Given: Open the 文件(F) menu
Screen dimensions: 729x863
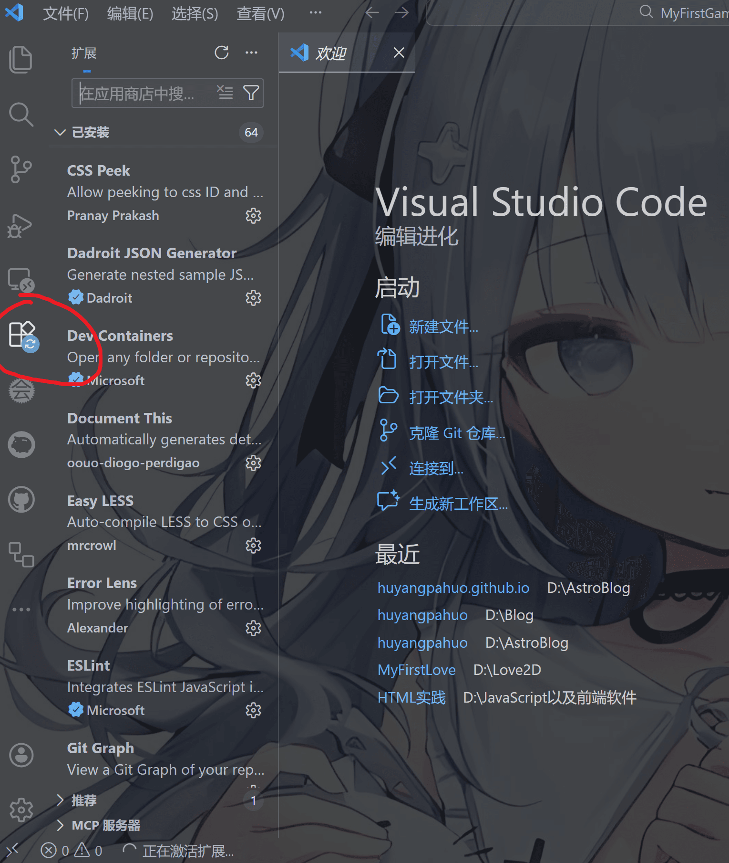Looking at the screenshot, I should (x=65, y=13).
